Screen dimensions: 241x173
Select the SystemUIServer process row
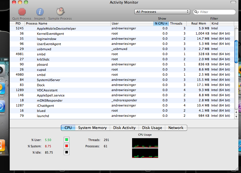coord(122,80)
